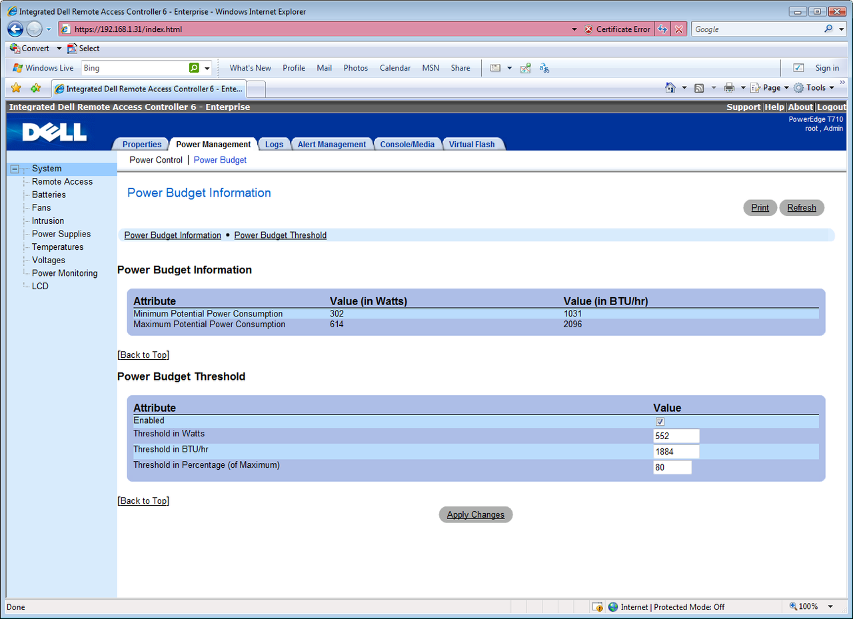This screenshot has width=853, height=619.
Task: Click the Windows Live sign-in checkmark icon
Action: pyautogui.click(x=798, y=68)
